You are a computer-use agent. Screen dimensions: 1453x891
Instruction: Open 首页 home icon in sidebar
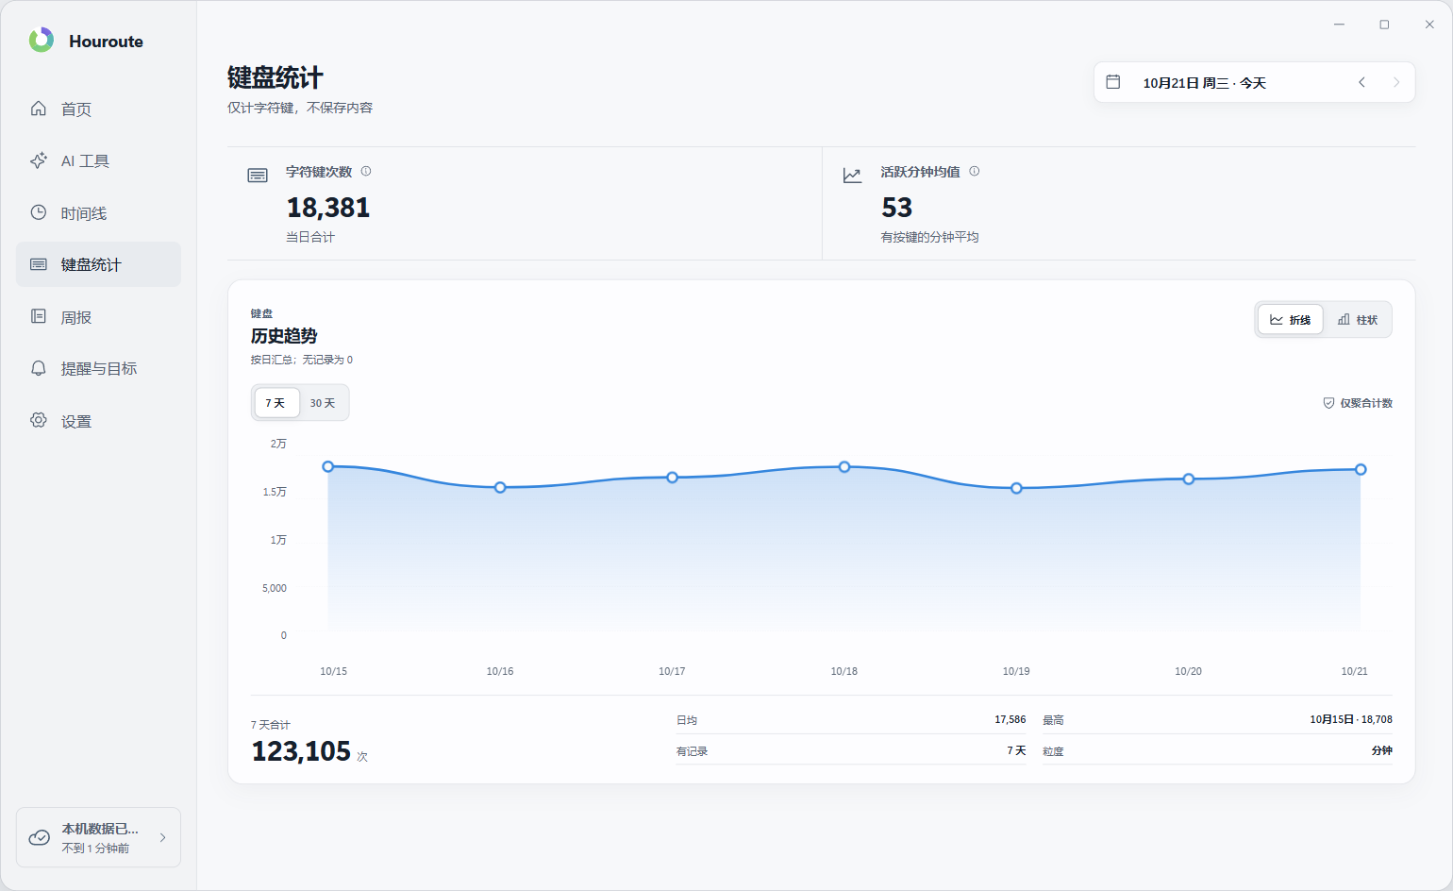pyautogui.click(x=39, y=109)
